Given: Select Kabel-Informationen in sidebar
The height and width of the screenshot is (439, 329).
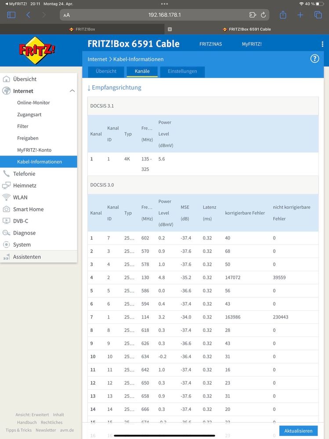Looking at the screenshot, I should pyautogui.click(x=39, y=162).
